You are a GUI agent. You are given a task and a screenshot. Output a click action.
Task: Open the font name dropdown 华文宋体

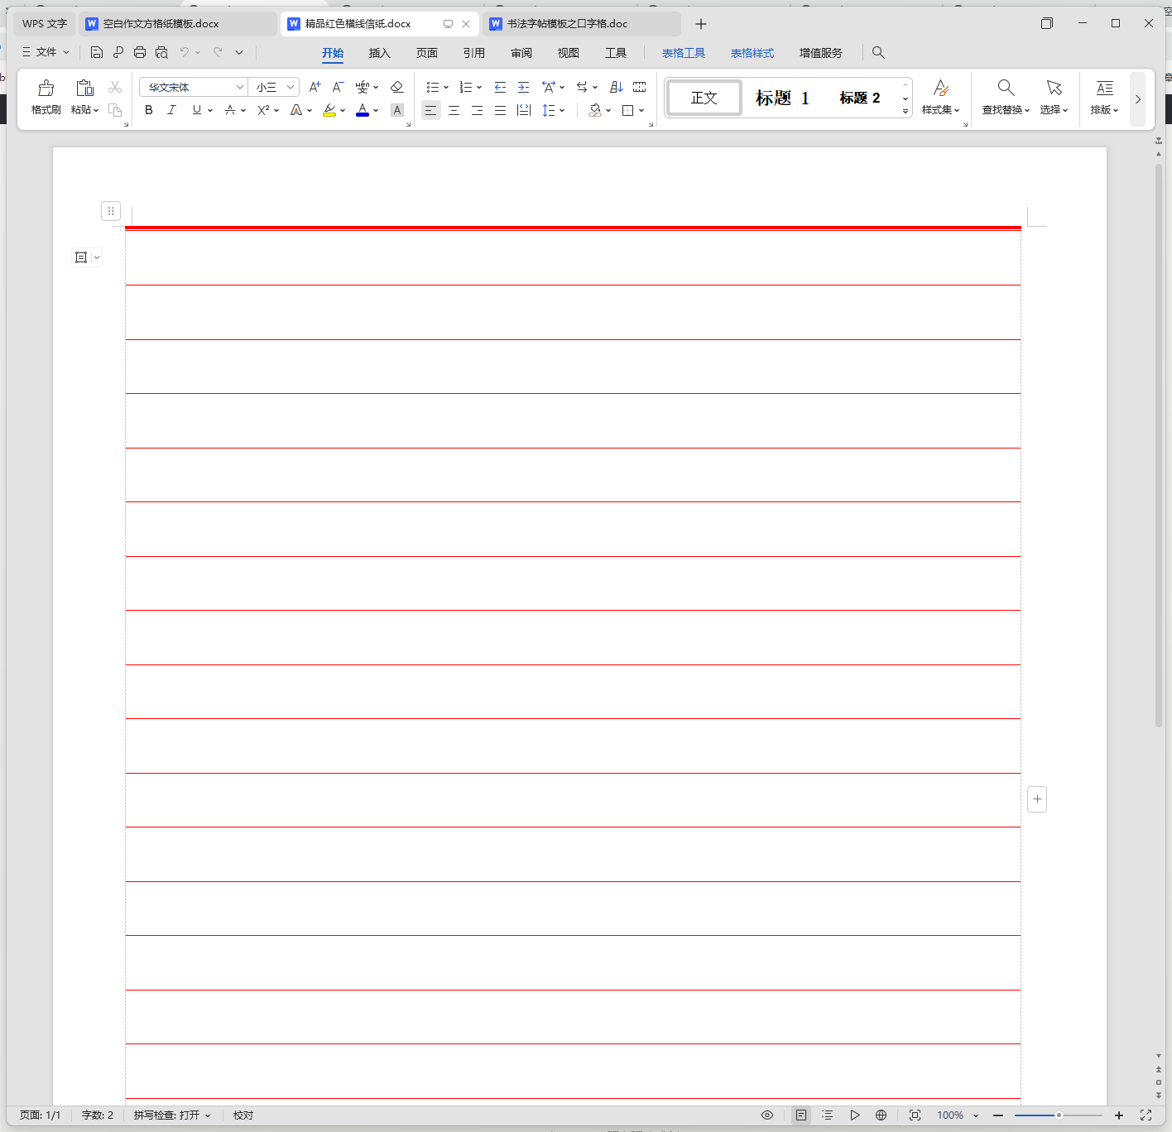tap(239, 87)
